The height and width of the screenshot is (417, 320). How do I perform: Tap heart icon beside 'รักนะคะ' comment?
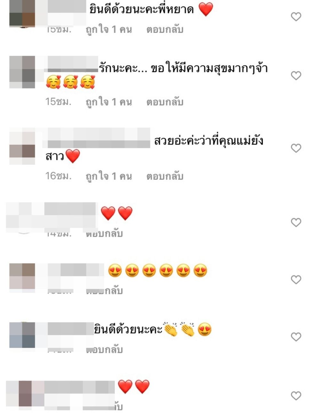pyautogui.click(x=296, y=76)
